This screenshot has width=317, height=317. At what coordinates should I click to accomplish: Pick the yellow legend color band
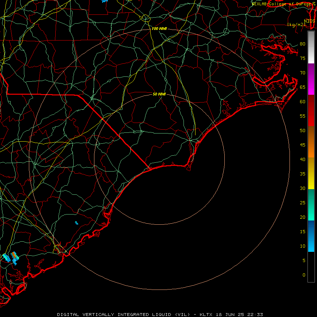311,173
